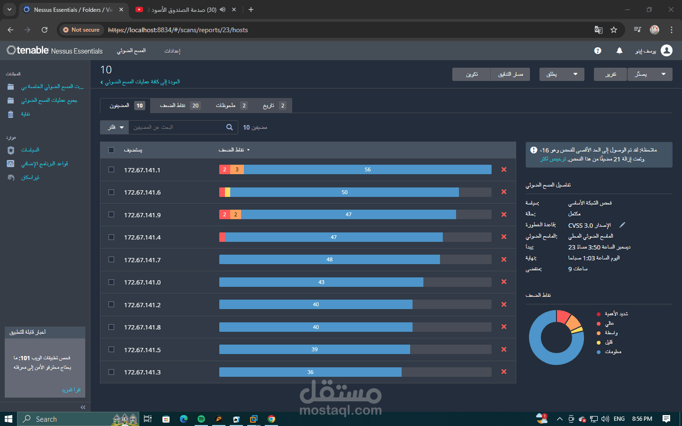This screenshot has height=426, width=682.
Task: Click the Info blue legend dot
Action: (x=599, y=352)
